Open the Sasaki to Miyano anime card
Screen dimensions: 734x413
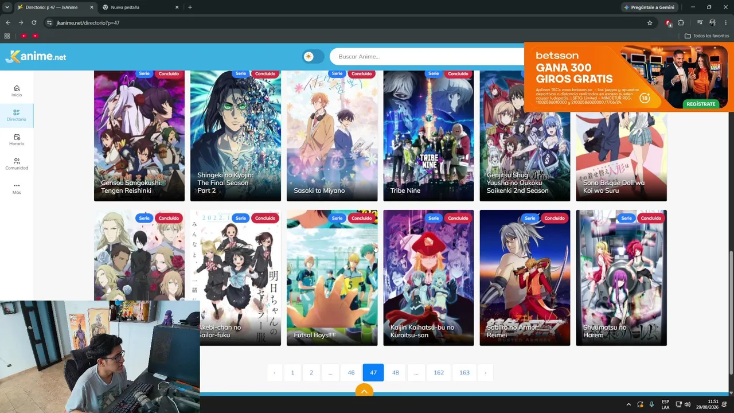click(x=332, y=135)
